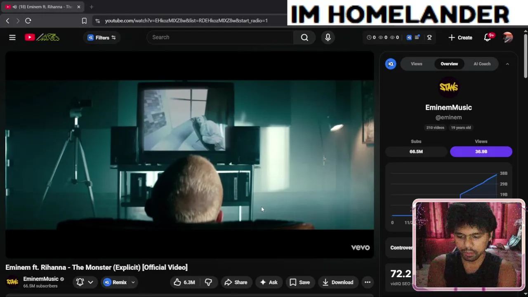Go forward with the browser forward arrow

tap(18, 21)
